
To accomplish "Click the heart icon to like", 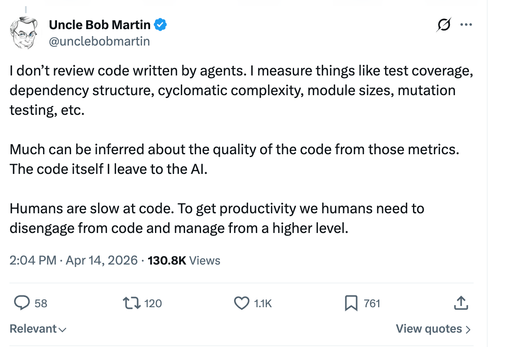I will [242, 303].
